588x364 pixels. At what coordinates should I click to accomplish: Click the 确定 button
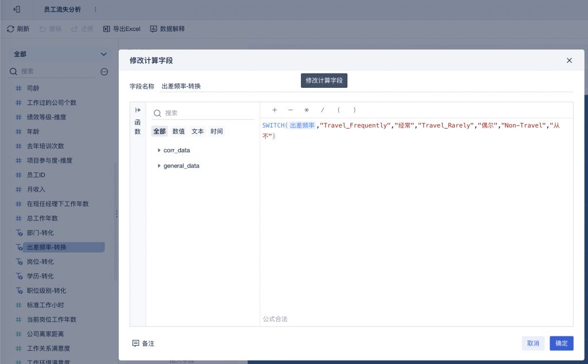(x=562, y=343)
